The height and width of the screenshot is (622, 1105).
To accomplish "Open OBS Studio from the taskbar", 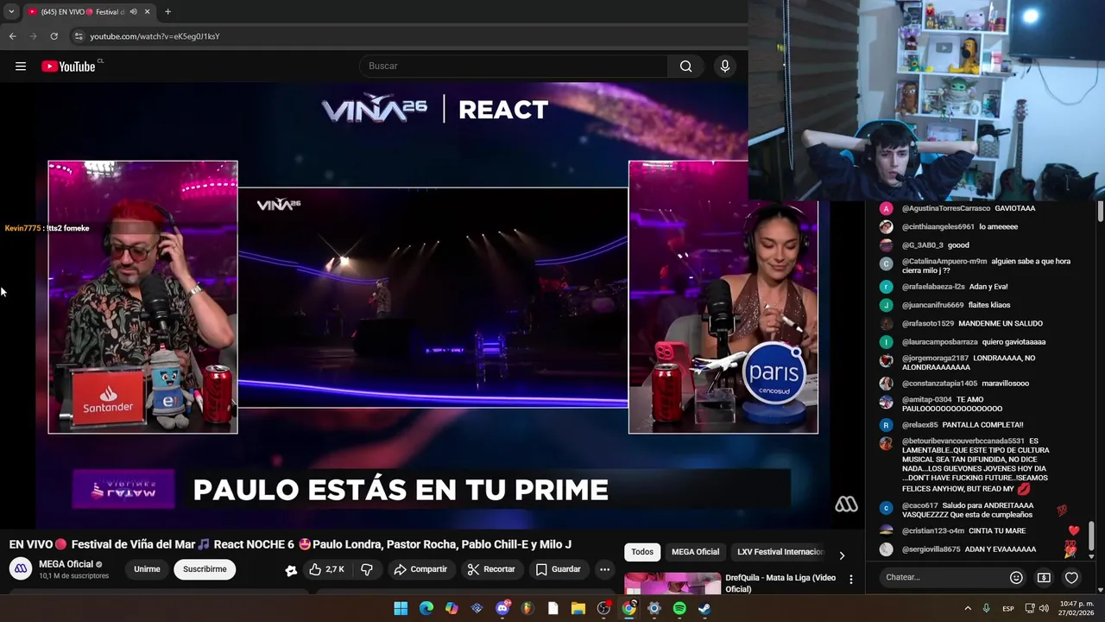I will pos(603,608).
